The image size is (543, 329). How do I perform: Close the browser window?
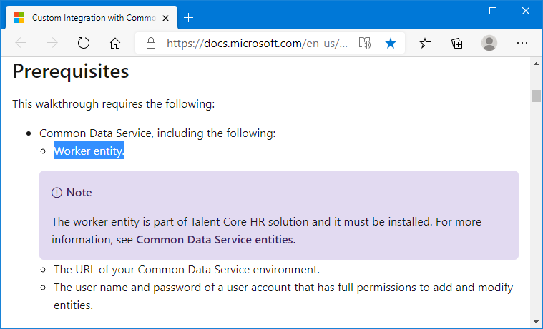[526, 11]
